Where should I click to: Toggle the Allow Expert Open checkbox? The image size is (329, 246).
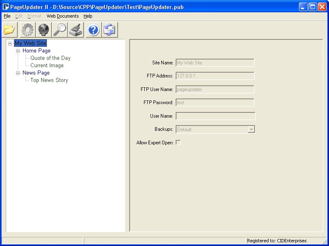[x=178, y=142]
